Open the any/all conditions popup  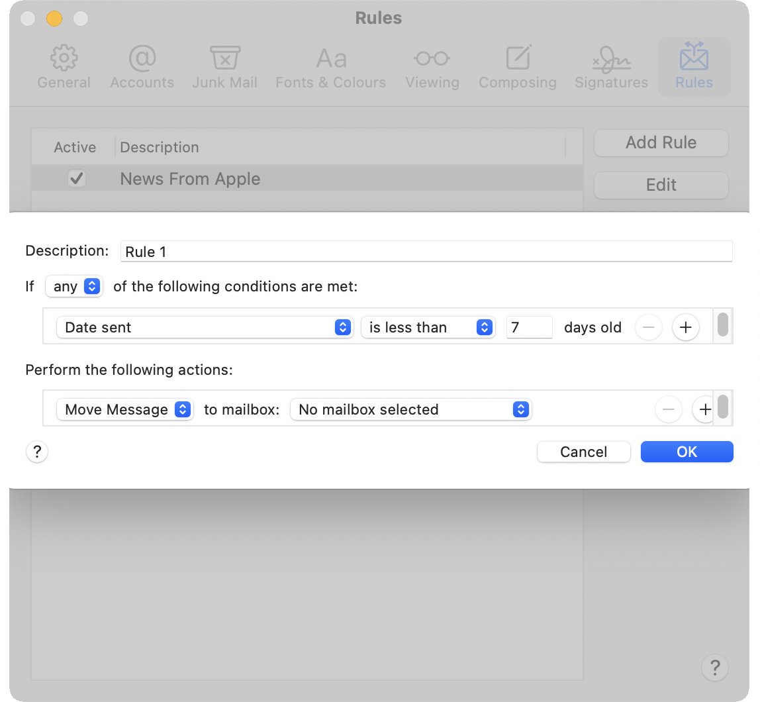(x=73, y=287)
